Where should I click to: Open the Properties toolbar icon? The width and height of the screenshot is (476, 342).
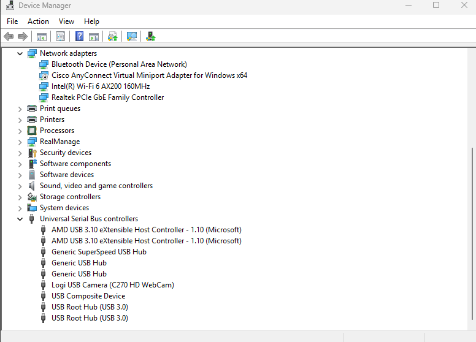pyautogui.click(x=60, y=37)
